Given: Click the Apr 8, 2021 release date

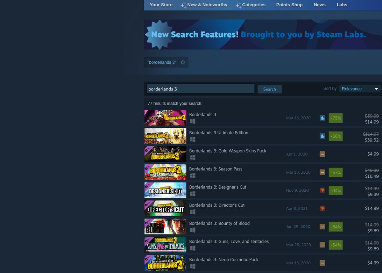Looking at the screenshot, I should 297,209.
